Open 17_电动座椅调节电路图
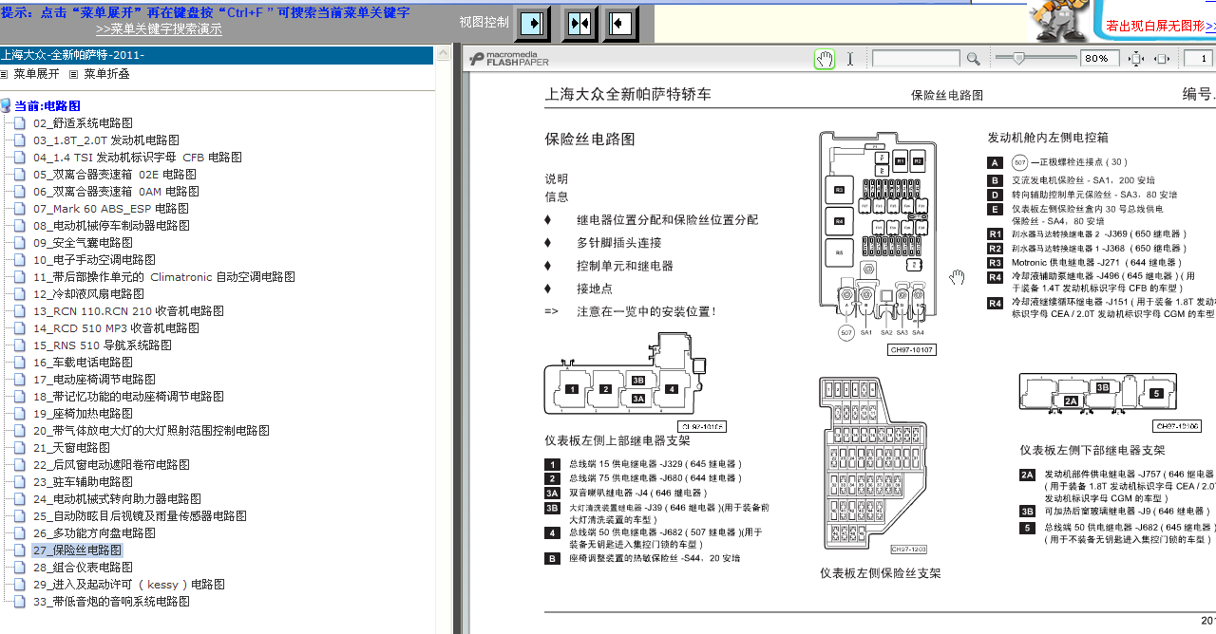The height and width of the screenshot is (634, 1216). tap(94, 380)
